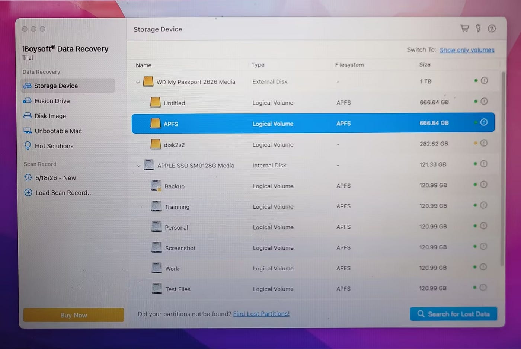The width and height of the screenshot is (521, 349).
Task: Open info icon for disk2s2 row
Action: point(484,143)
